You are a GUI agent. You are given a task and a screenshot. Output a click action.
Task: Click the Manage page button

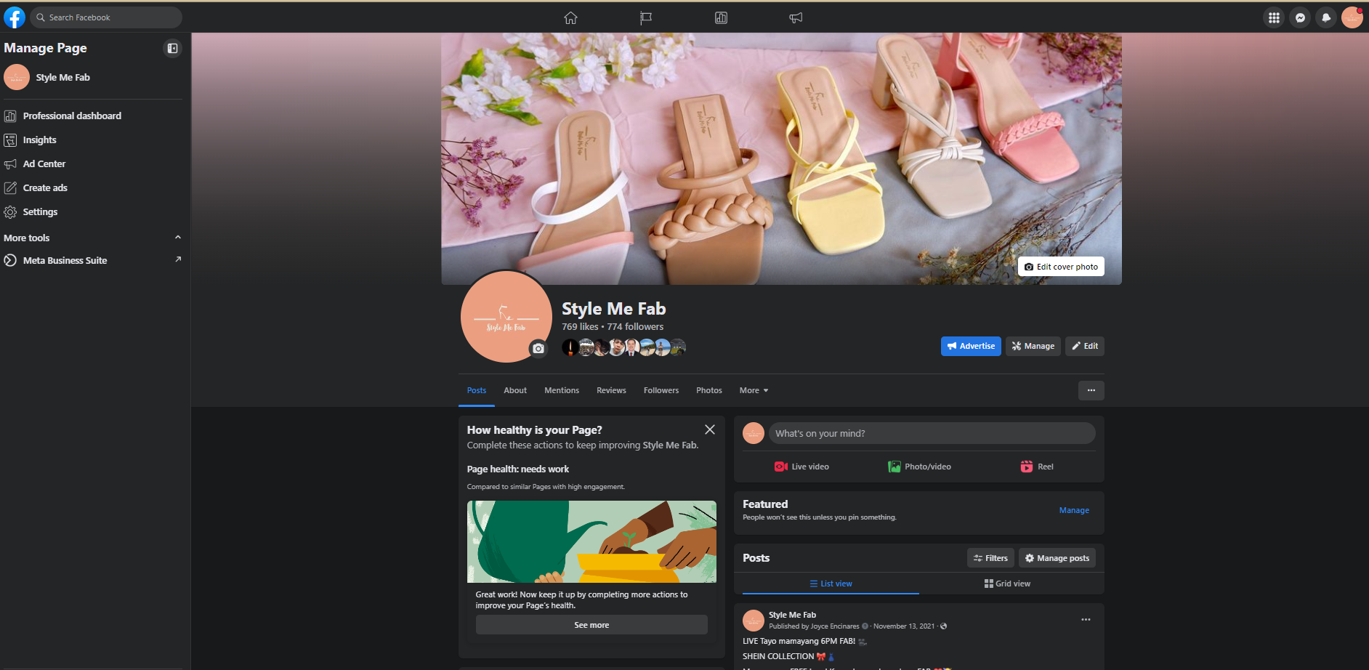click(1033, 346)
